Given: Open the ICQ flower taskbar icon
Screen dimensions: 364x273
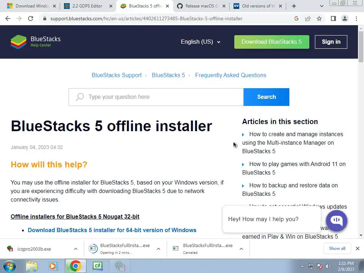Looking at the screenshot, I should click(120, 266).
